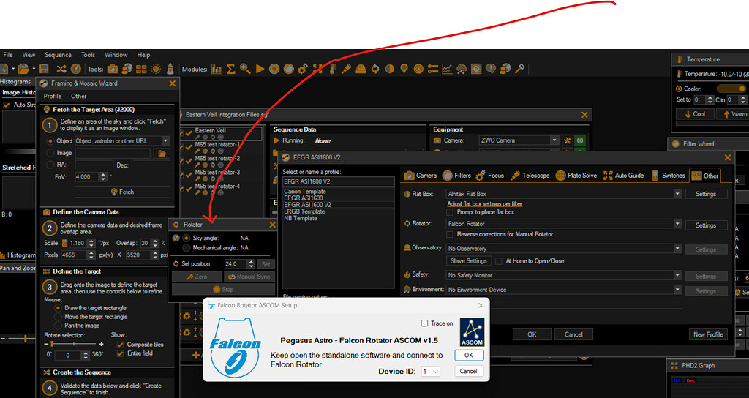Image resolution: width=749 pixels, height=398 pixels.
Task: Click the play triangle module icon
Action: coord(260,69)
